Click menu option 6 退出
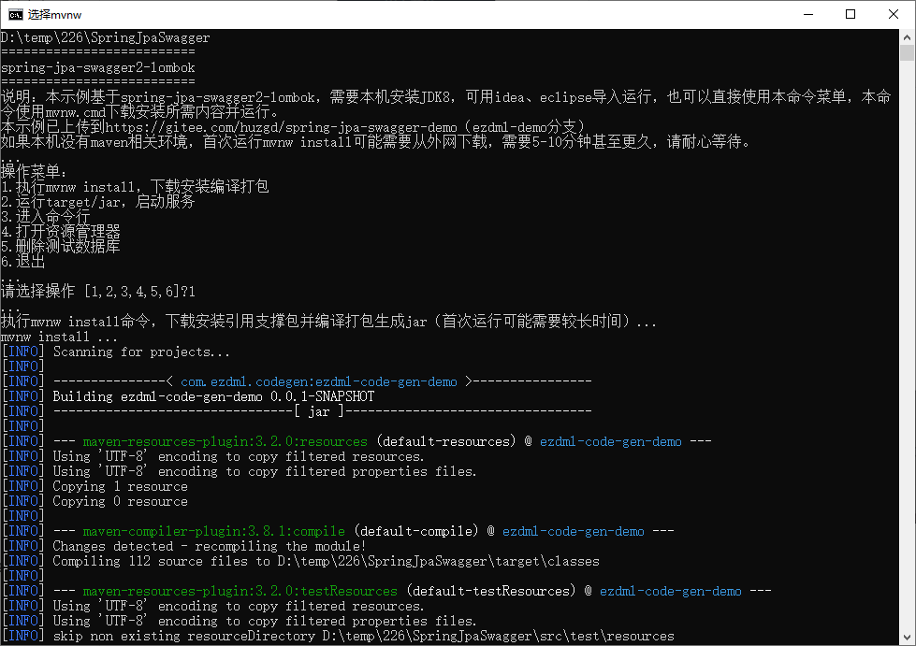This screenshot has width=916, height=646. [23, 262]
